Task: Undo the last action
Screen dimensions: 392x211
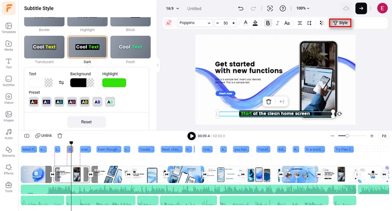Action: click(x=241, y=9)
